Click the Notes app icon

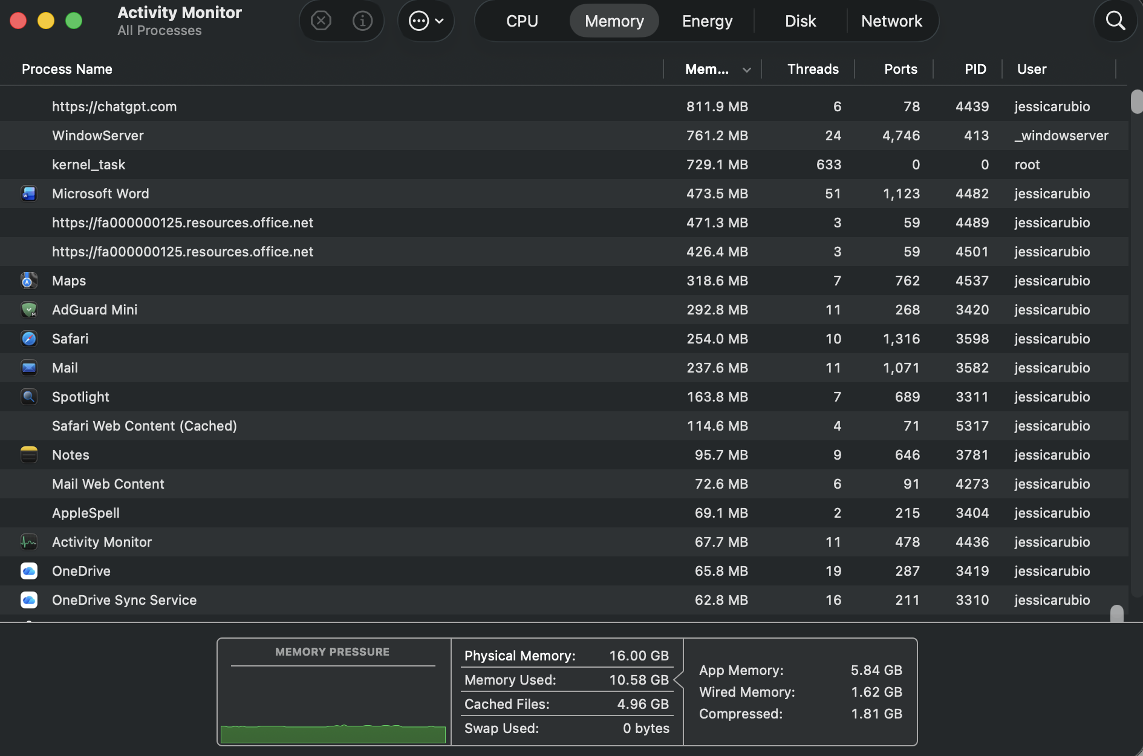click(x=29, y=455)
